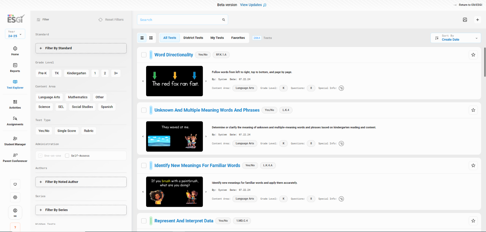
Task: Show next slide of Identify New Meanings thumbnail
Action: point(206,192)
